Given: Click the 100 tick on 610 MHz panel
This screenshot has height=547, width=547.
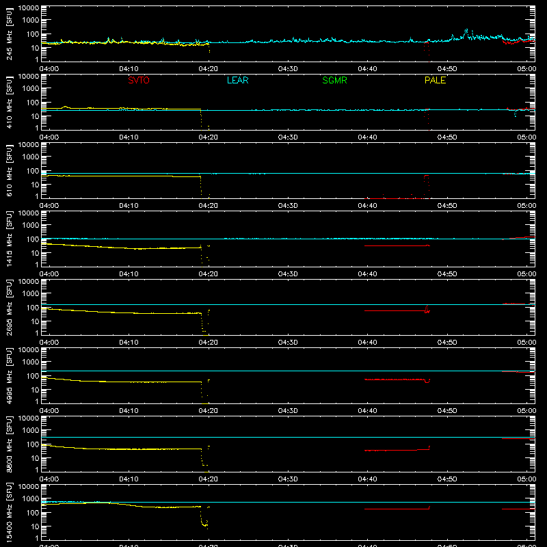Looking at the screenshot, I should pyautogui.click(x=33, y=171).
